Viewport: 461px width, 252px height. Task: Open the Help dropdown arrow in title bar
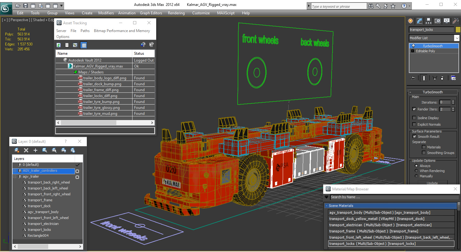pyautogui.click(x=409, y=6)
